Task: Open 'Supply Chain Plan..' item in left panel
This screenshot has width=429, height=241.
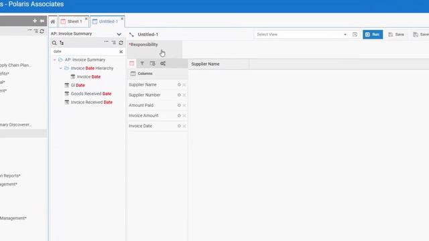Action: pos(15,65)
